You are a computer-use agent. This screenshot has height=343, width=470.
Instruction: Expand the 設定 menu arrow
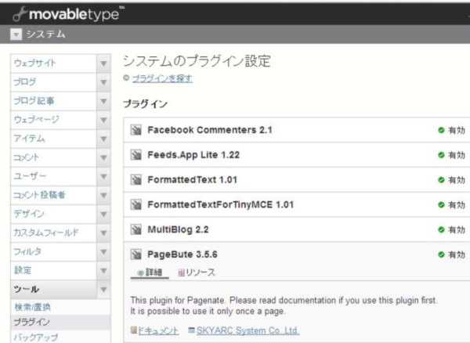click(x=103, y=270)
